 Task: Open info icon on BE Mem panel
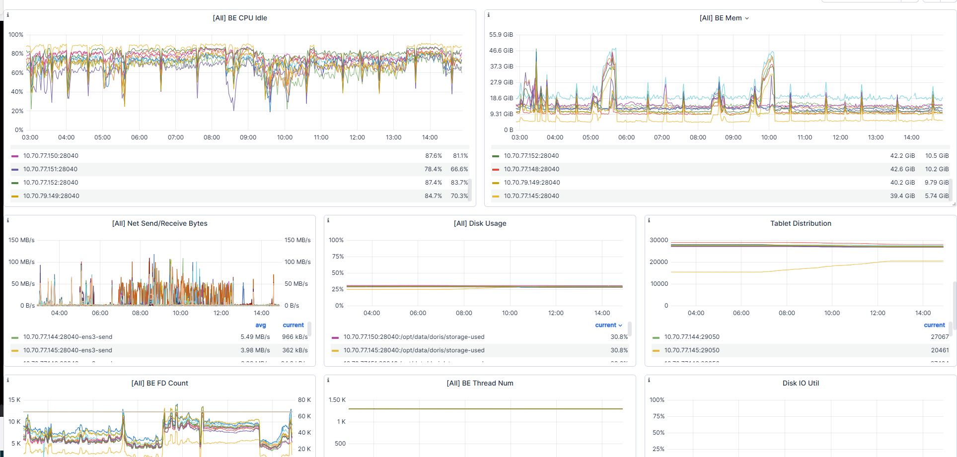pos(489,15)
